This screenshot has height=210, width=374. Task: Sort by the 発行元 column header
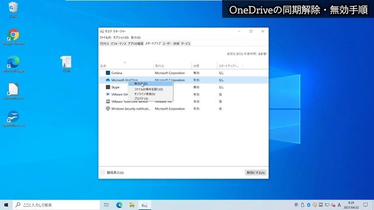(x=172, y=66)
